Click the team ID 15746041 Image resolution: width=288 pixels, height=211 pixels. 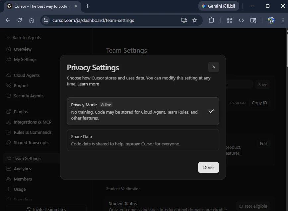(238, 103)
